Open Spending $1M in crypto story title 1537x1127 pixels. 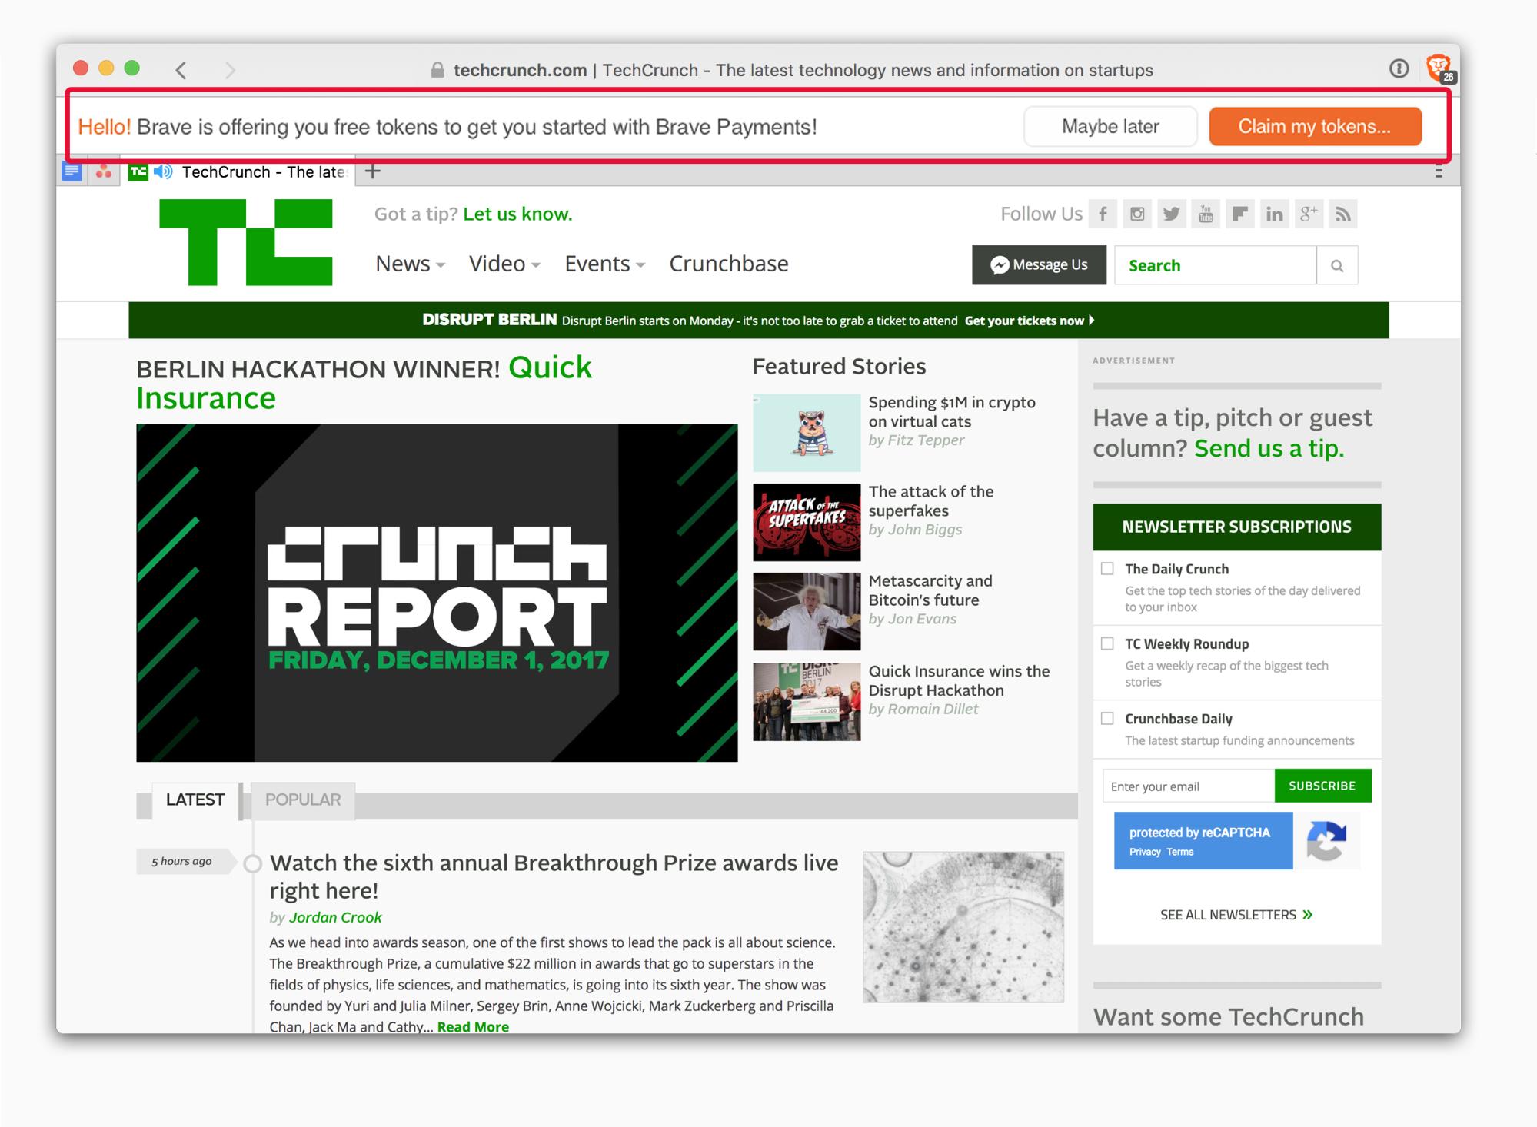coord(952,412)
